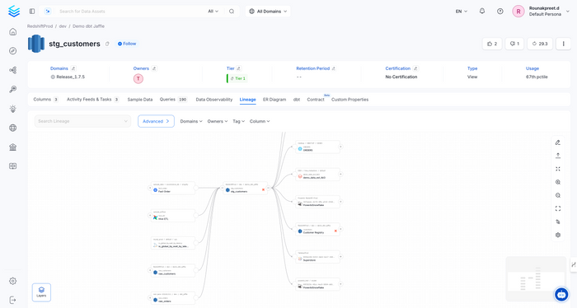Click the like button showing 2
This screenshot has width=577, height=308.
(492, 44)
